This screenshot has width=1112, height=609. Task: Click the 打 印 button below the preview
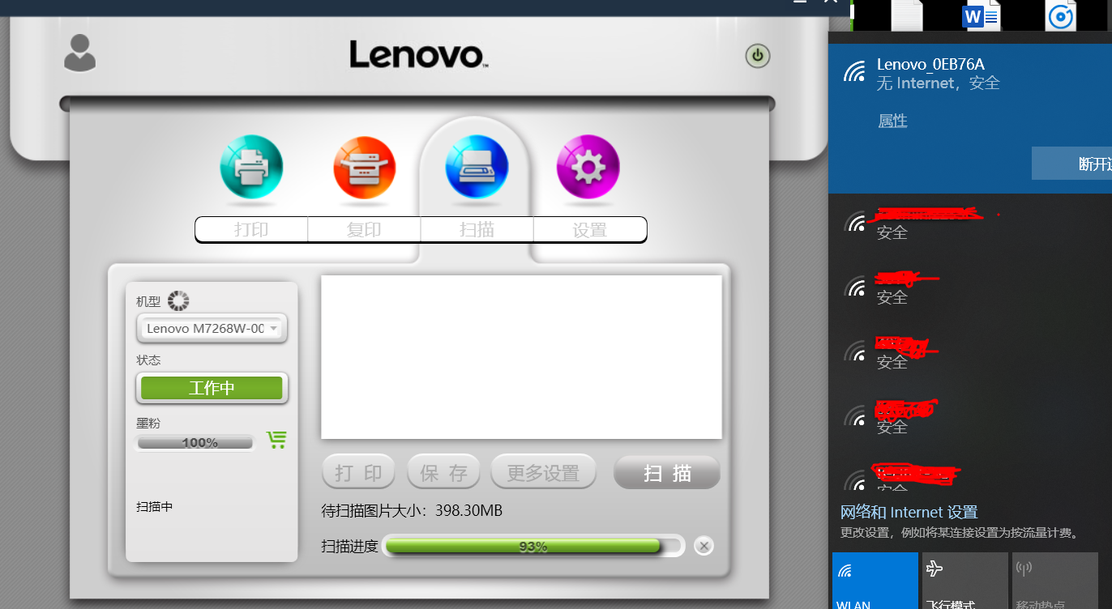click(358, 473)
